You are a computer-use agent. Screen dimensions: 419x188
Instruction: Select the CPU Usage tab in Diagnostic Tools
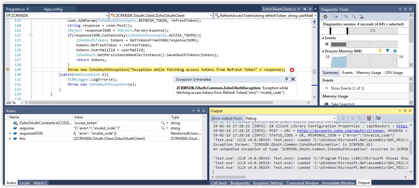tap(394, 73)
